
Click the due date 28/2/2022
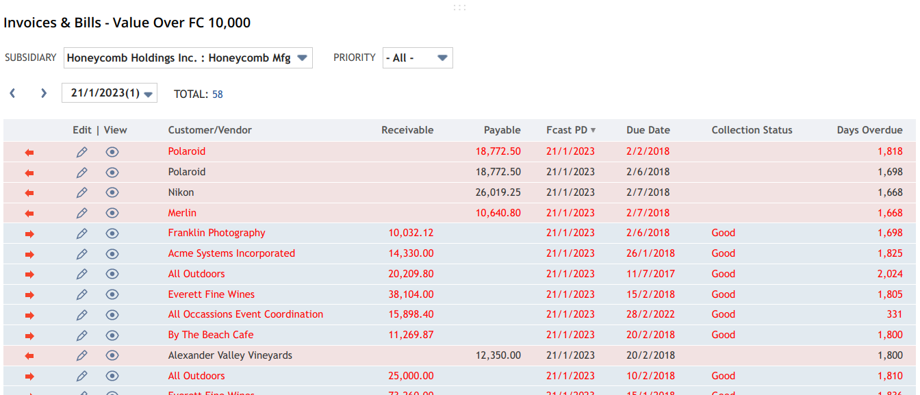(x=650, y=314)
